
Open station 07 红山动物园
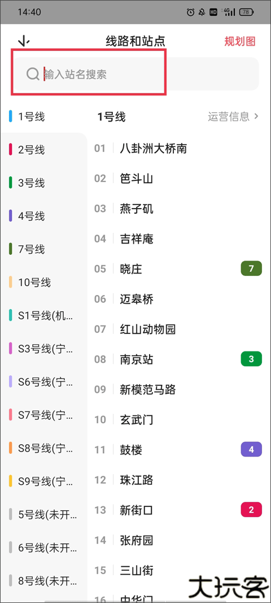click(179, 329)
